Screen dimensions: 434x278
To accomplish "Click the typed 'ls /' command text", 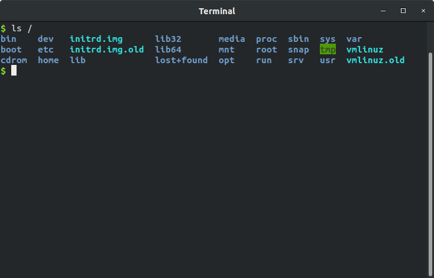I will point(22,28).
